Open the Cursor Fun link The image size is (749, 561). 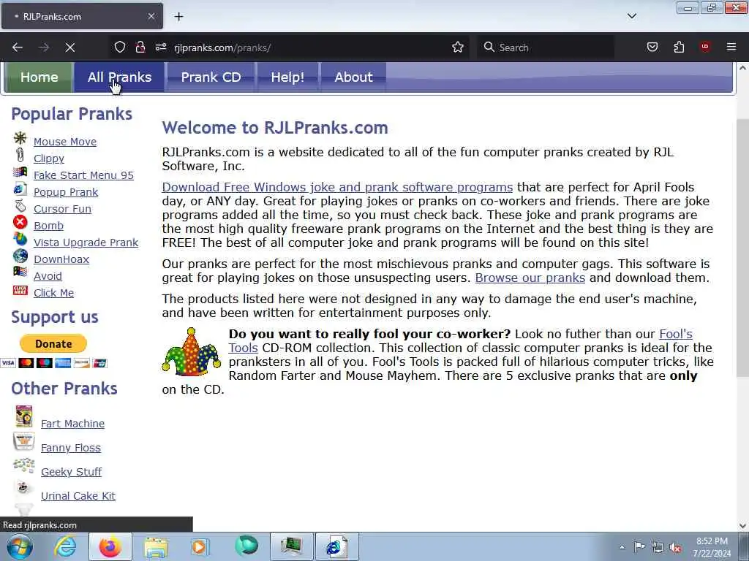point(63,208)
